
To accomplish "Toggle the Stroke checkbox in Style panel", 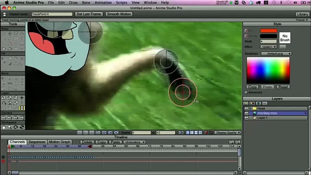I will (246, 36).
